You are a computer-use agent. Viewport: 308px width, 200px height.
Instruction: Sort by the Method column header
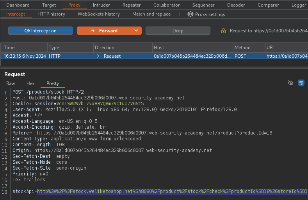[249, 48]
